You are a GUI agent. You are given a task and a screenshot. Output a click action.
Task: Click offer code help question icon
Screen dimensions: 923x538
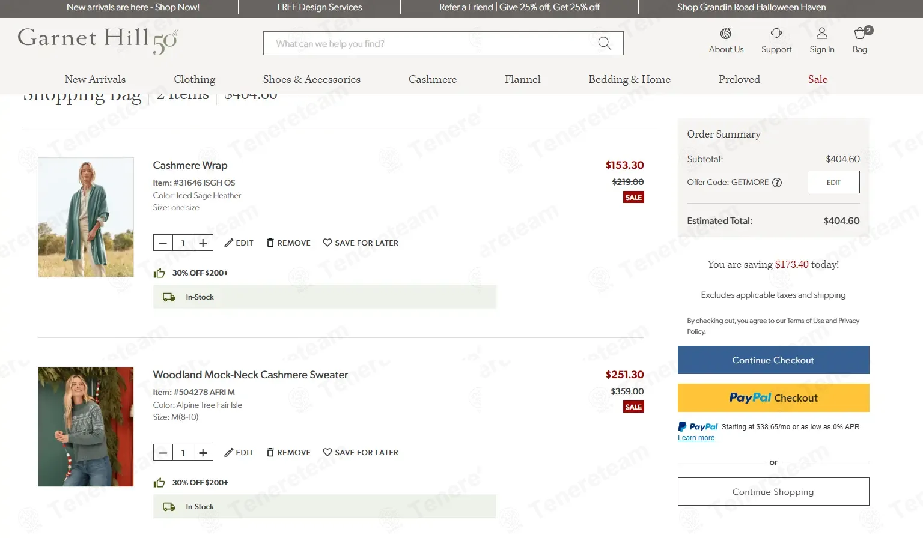[x=777, y=183]
